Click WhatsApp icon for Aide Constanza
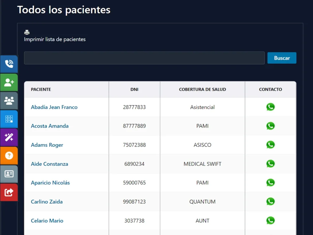 (x=271, y=164)
